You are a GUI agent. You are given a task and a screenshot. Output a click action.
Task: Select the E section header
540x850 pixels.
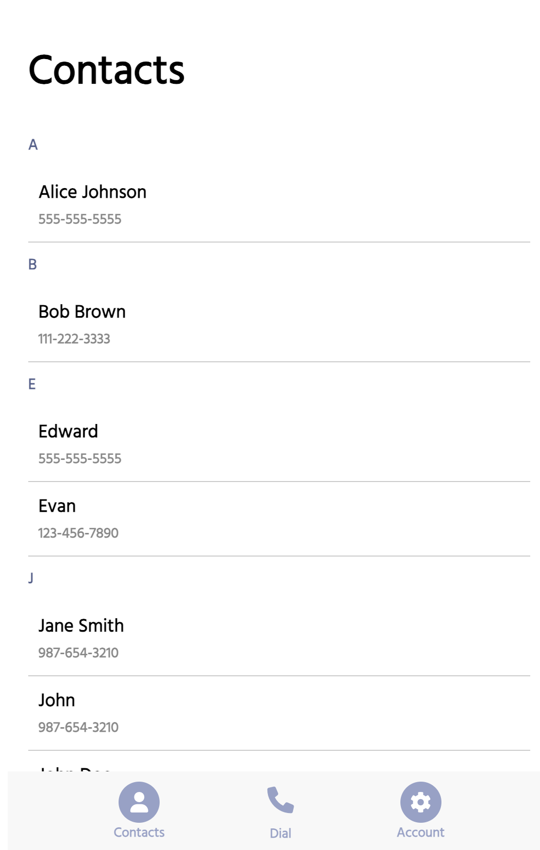[32, 384]
